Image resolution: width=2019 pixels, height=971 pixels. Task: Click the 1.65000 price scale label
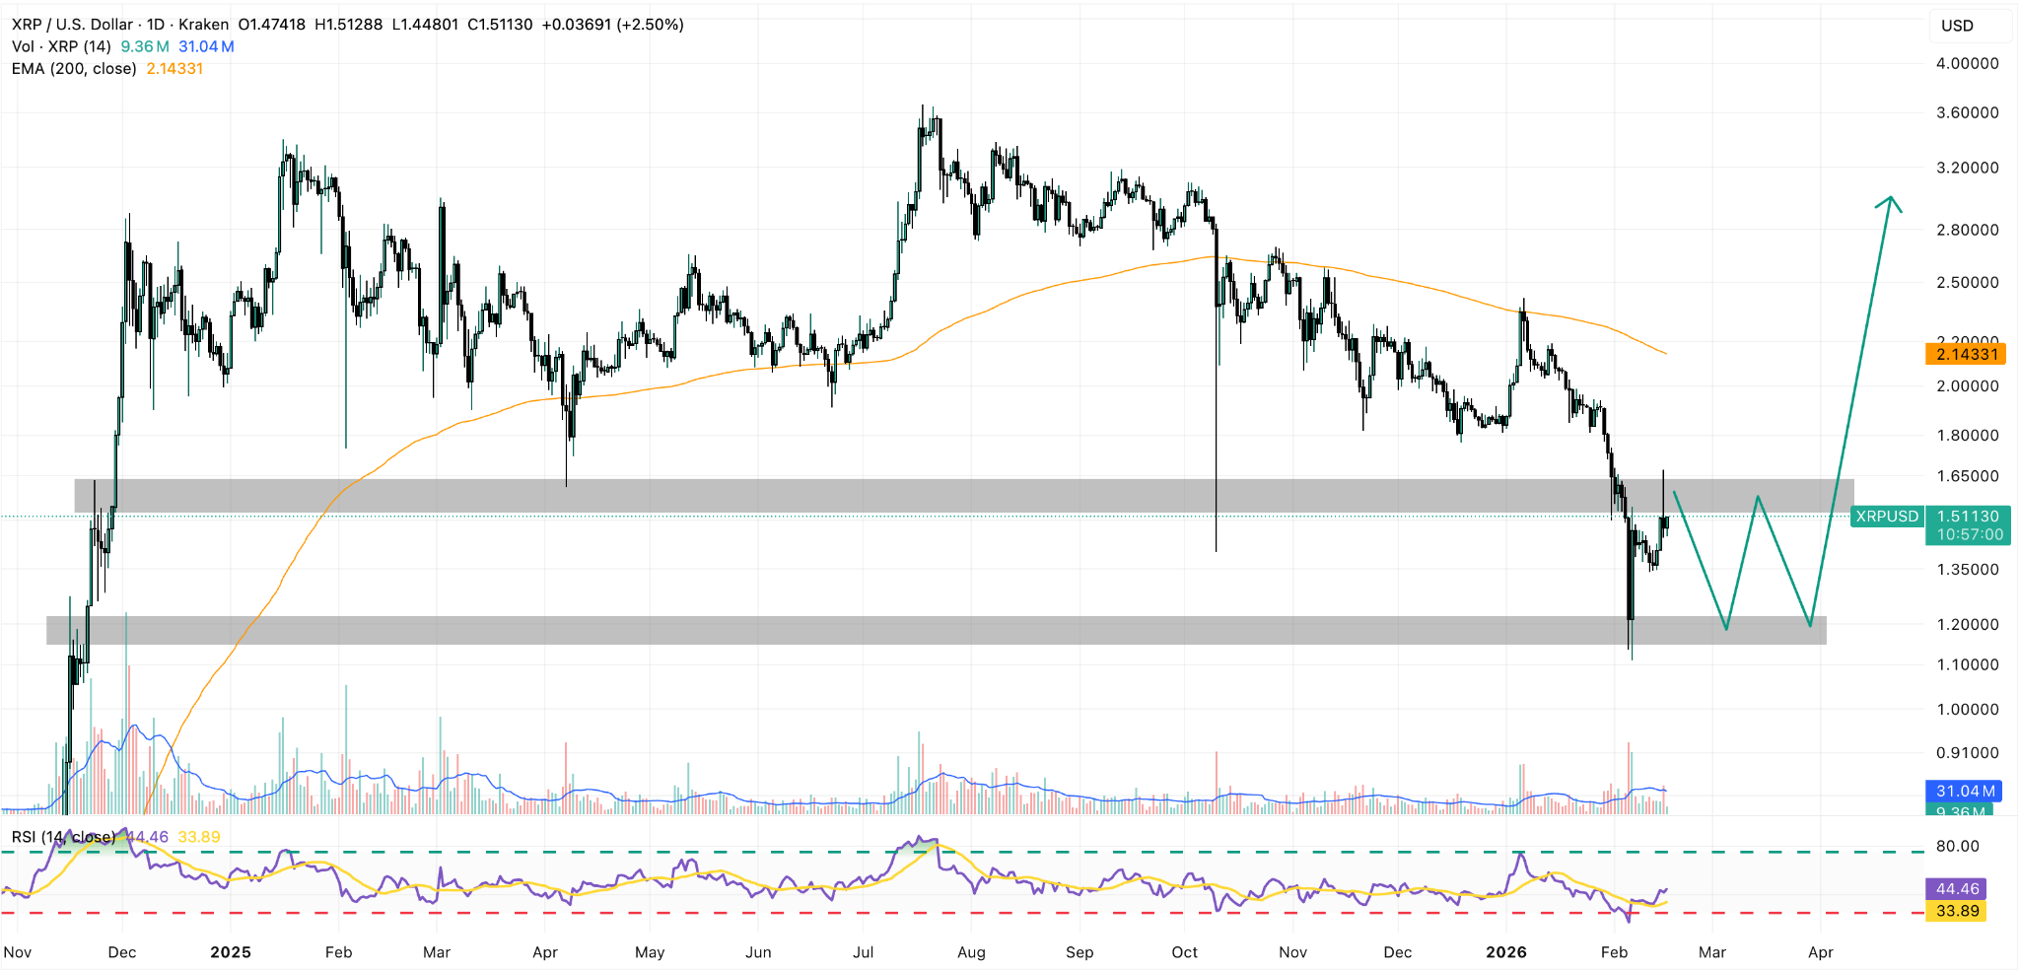[1968, 475]
